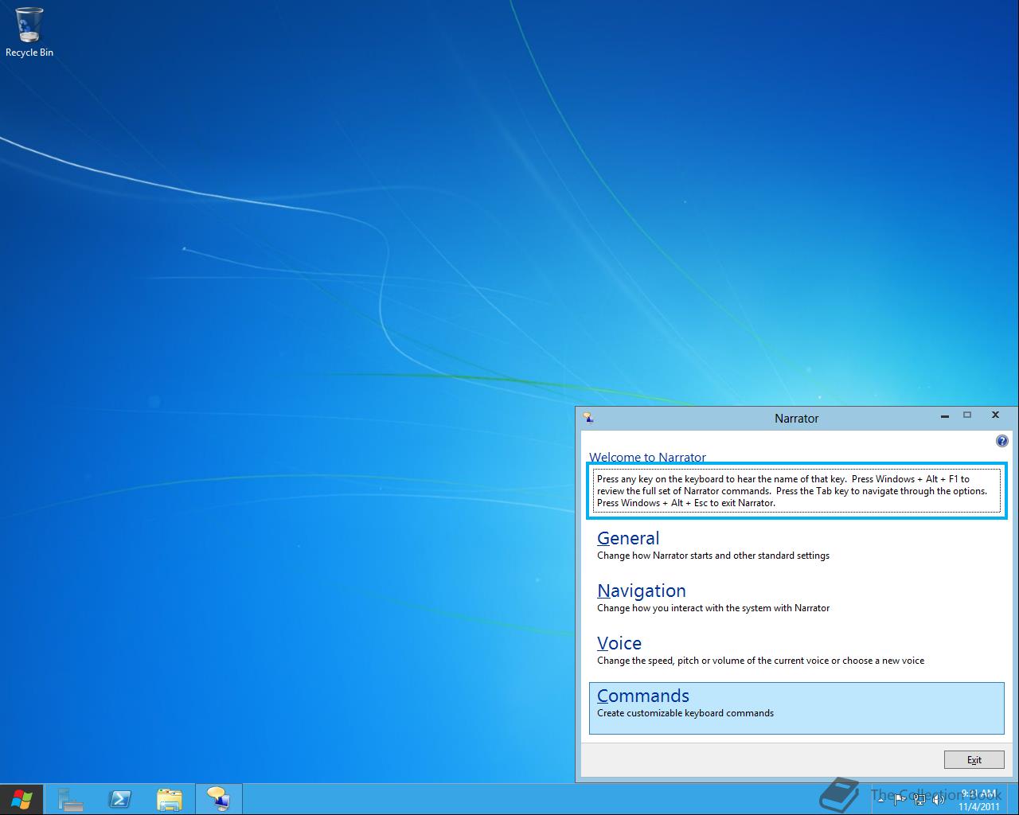Open the network status tray icon
1019x815 pixels.
tap(919, 799)
